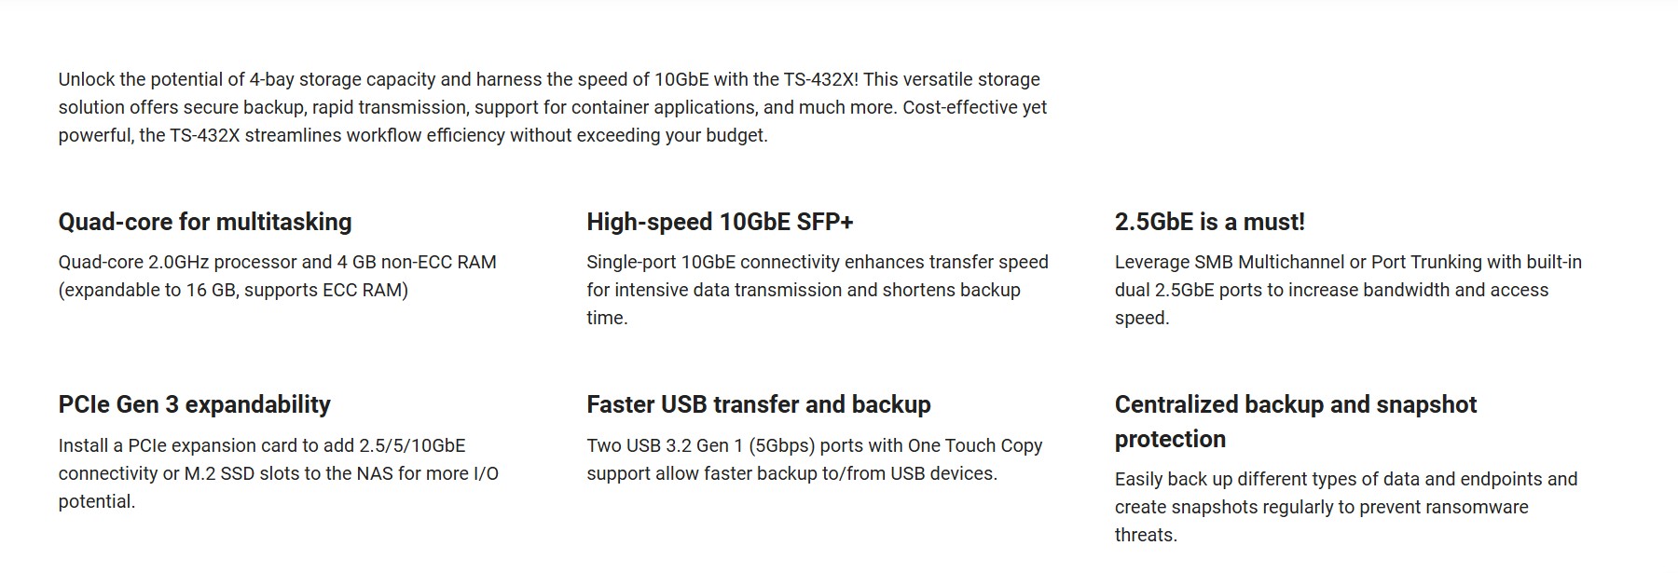1678x573 pixels.
Task: Click the "2.5GbE is a must!" heading
Action: (x=1209, y=222)
